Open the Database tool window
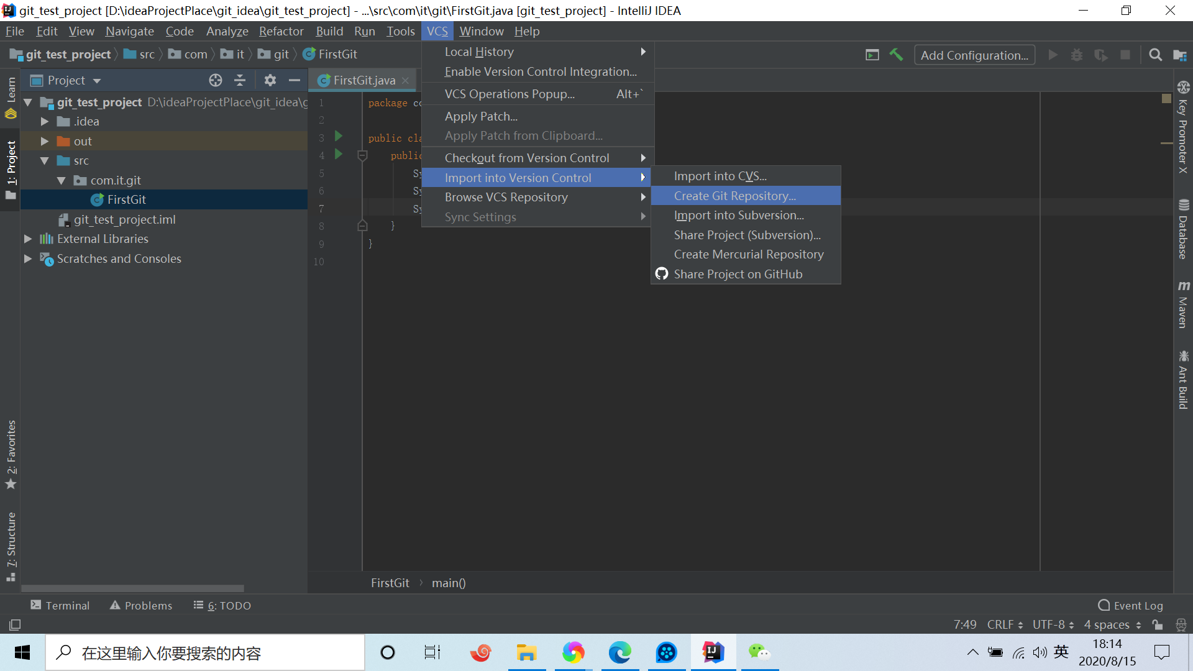Screen dimensions: 1193x671 [x=1183, y=229]
